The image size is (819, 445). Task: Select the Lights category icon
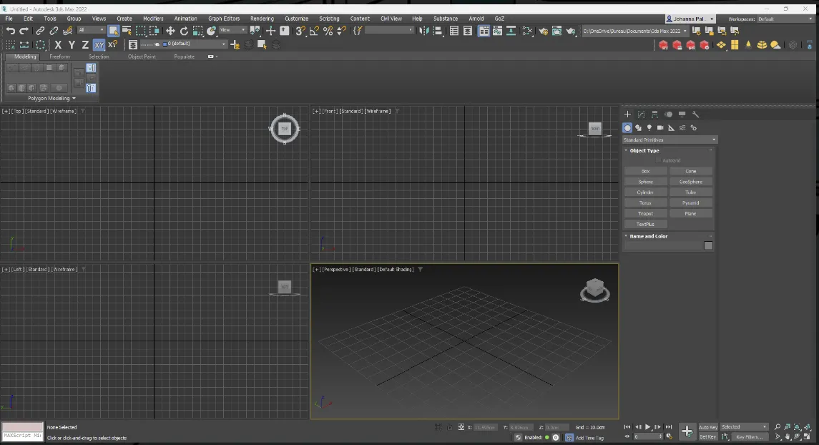tap(649, 127)
